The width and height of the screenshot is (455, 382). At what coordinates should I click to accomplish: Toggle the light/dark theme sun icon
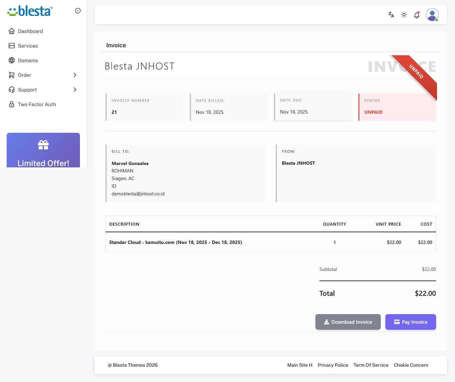(404, 15)
